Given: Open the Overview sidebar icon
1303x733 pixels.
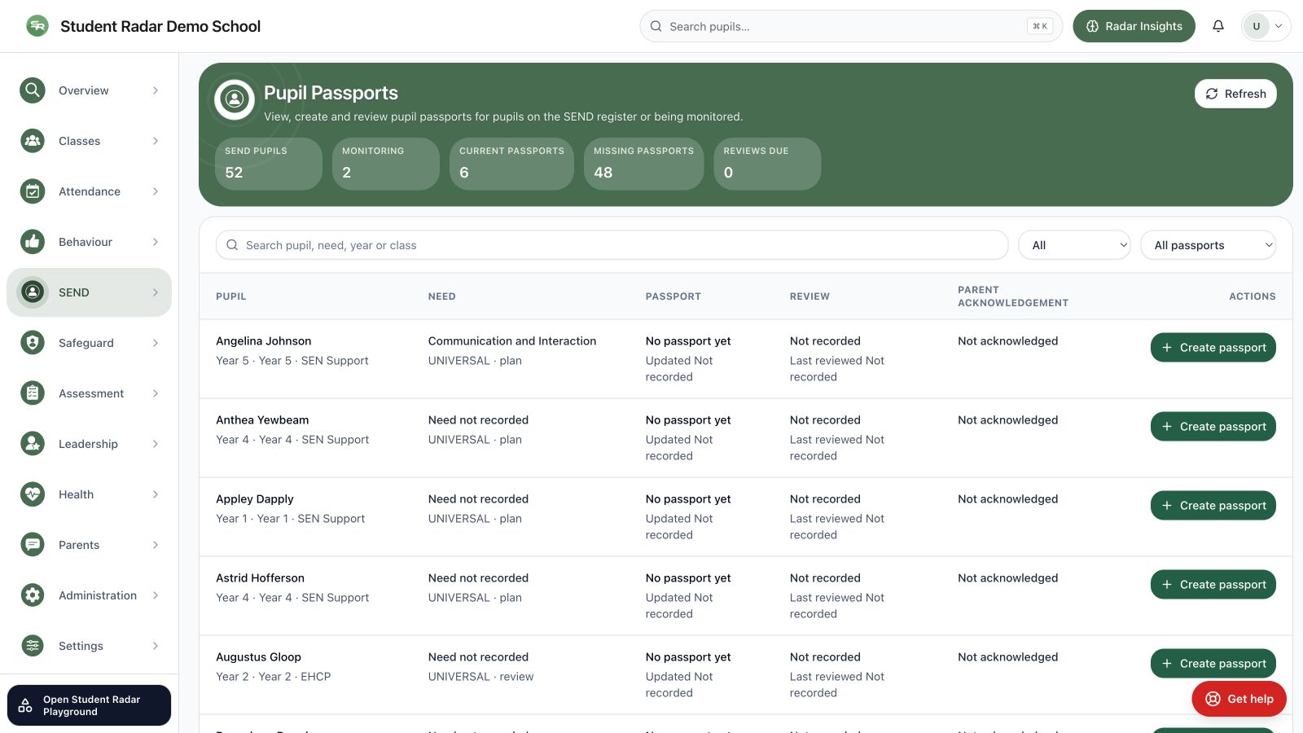Looking at the screenshot, I should pos(33,90).
